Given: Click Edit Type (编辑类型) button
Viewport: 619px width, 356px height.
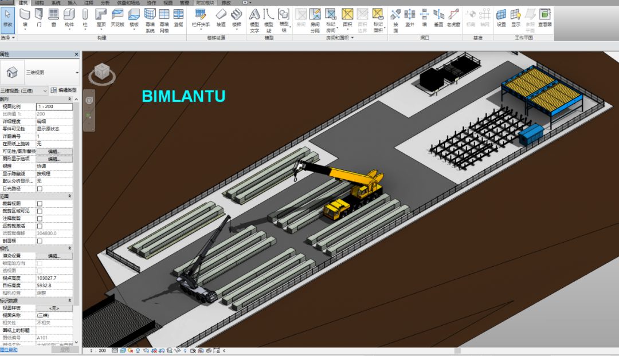Looking at the screenshot, I should (64, 90).
